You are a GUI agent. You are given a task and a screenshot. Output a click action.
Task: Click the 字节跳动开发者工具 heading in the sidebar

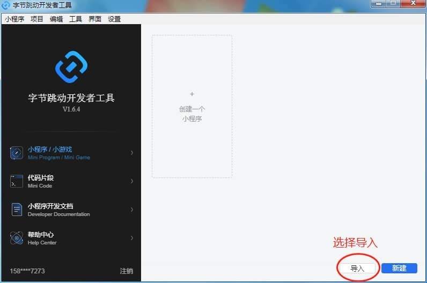pyautogui.click(x=71, y=98)
